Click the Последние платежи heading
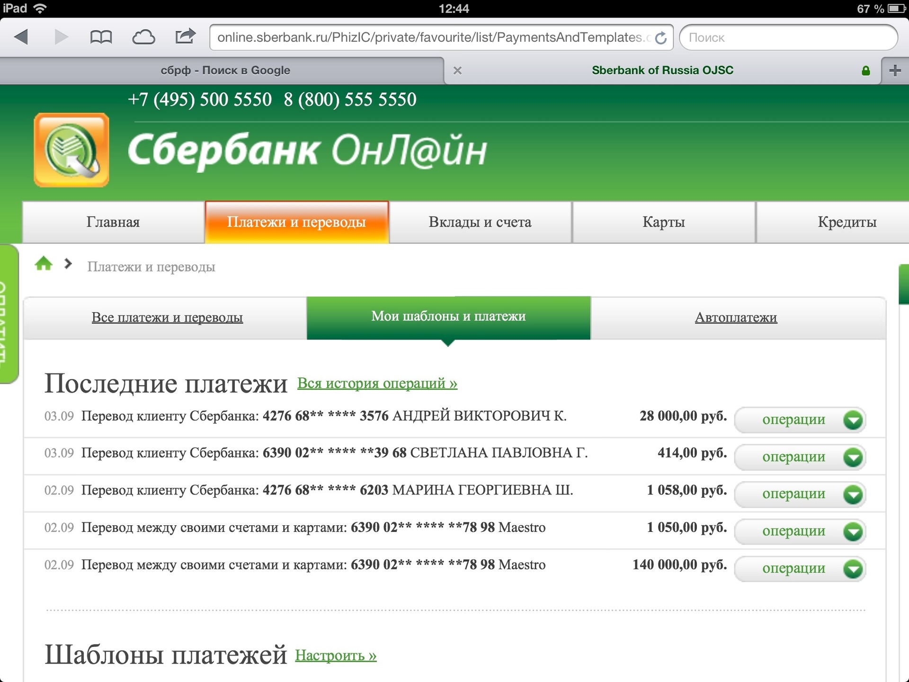This screenshot has height=682, width=909. point(166,383)
